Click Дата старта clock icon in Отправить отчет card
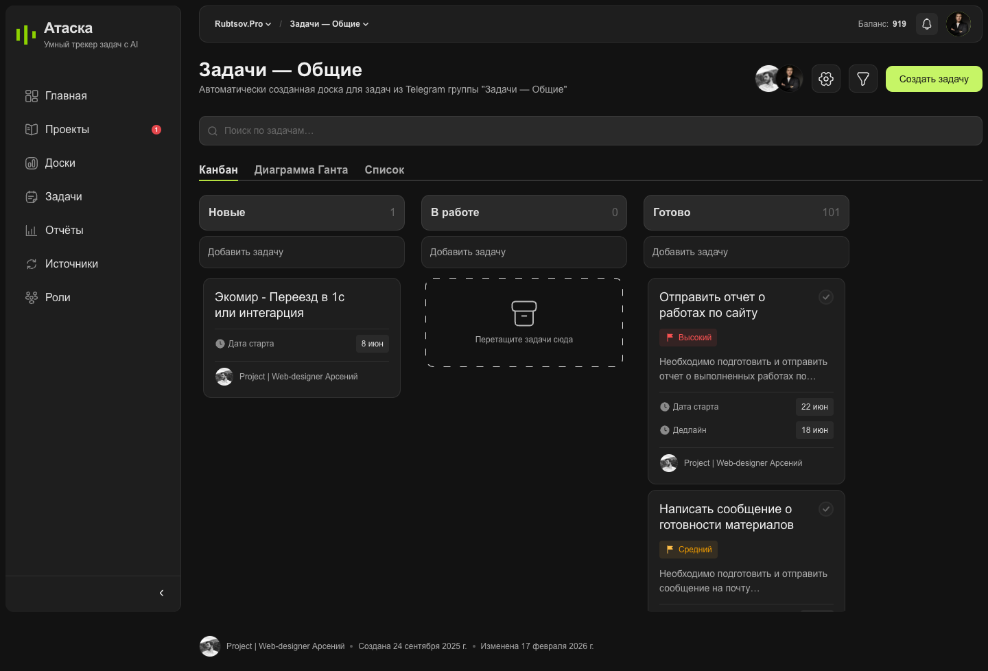This screenshot has height=671, width=988. pos(665,407)
